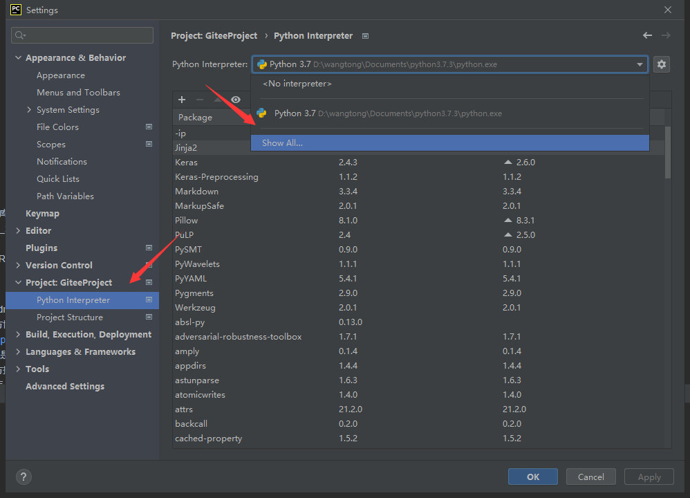Open the Python Interpreter dropdown arrow

(640, 64)
